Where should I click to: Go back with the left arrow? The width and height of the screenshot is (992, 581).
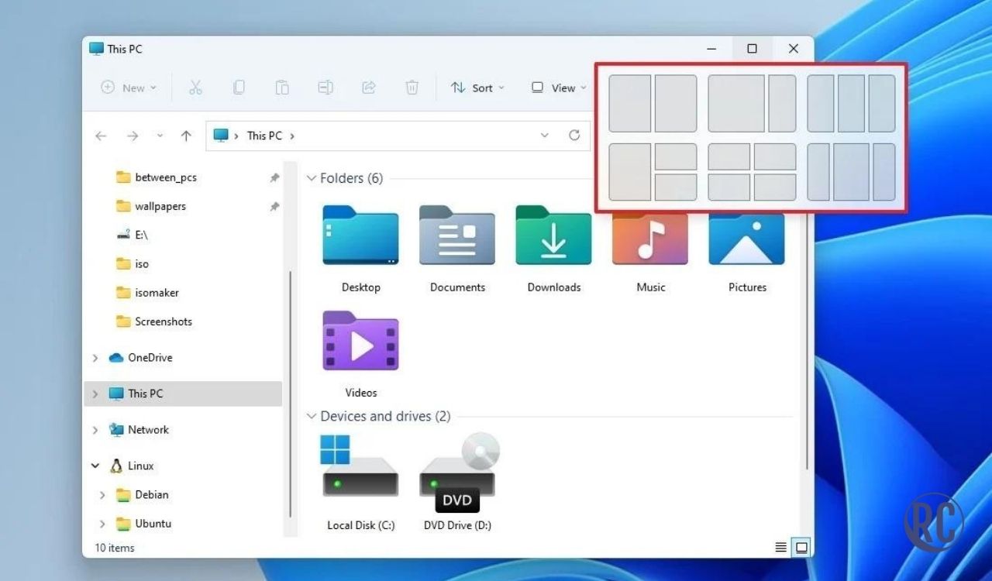[101, 136]
